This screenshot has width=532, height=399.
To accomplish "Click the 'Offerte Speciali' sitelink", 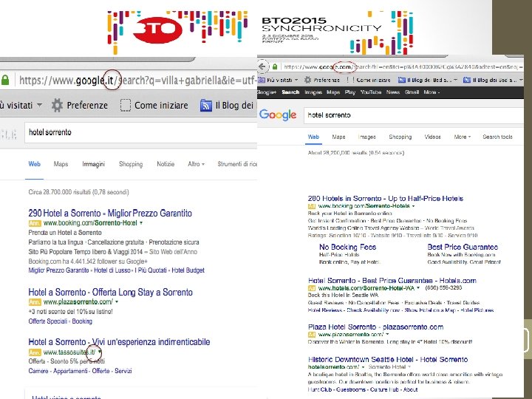I will tap(48, 321).
